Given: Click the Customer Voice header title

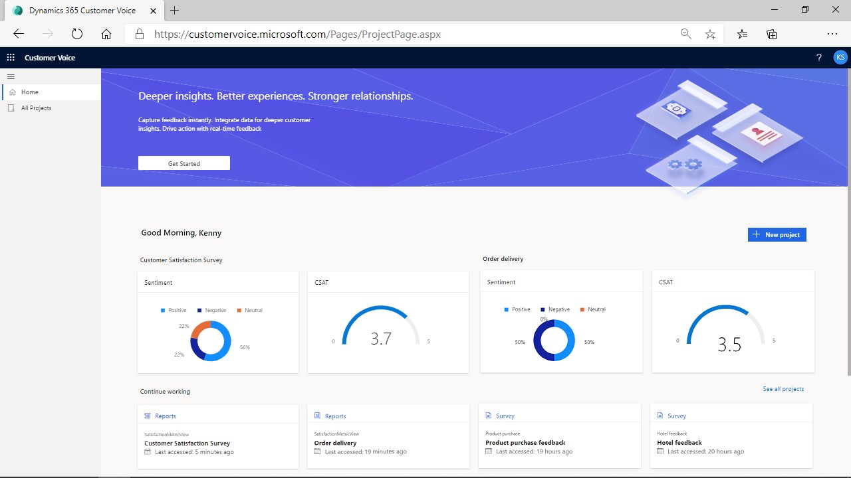Looking at the screenshot, I should (50, 58).
